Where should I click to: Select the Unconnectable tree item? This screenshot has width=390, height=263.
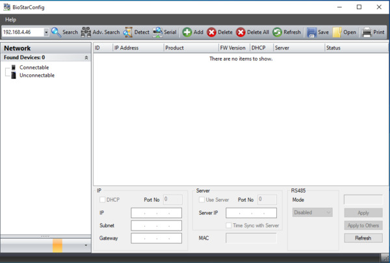click(x=37, y=76)
